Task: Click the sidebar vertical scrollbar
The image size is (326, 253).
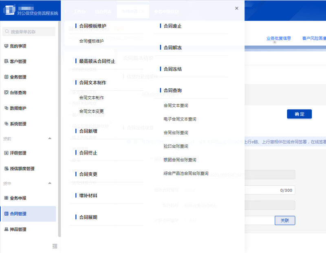Action: (x=59, y=129)
